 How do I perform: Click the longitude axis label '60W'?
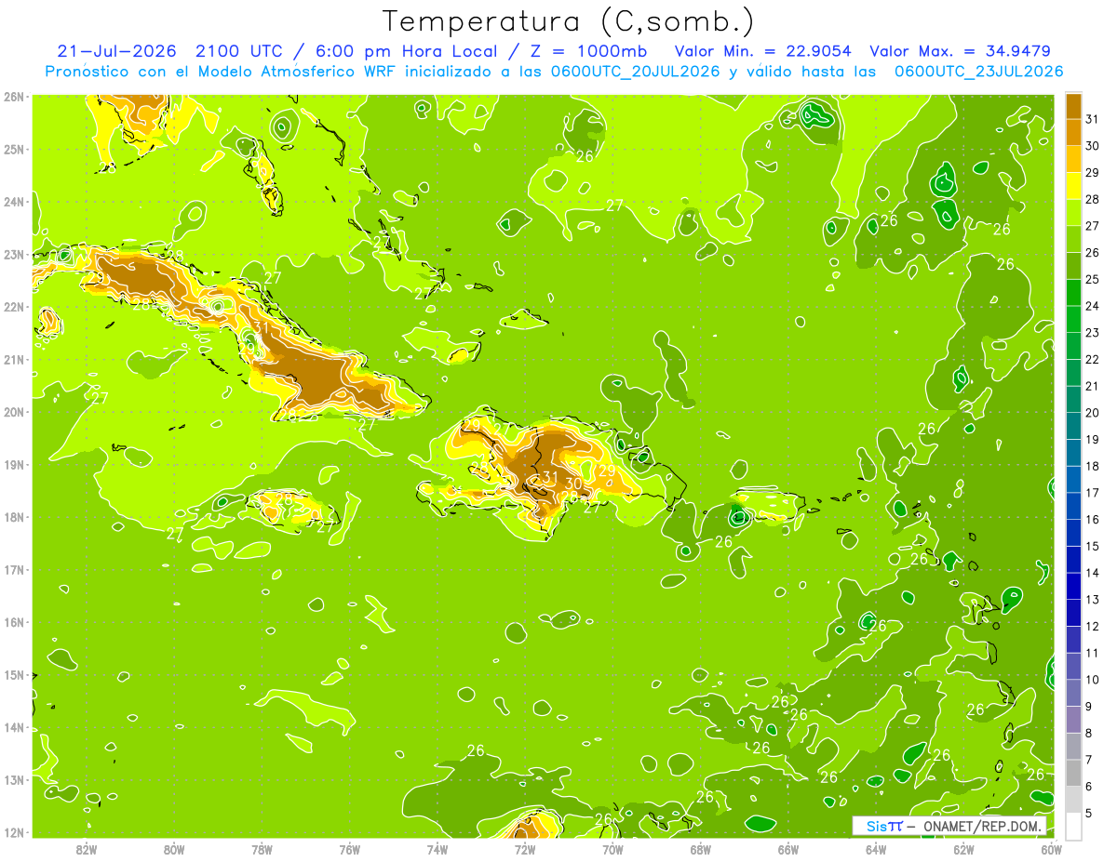click(x=1052, y=849)
